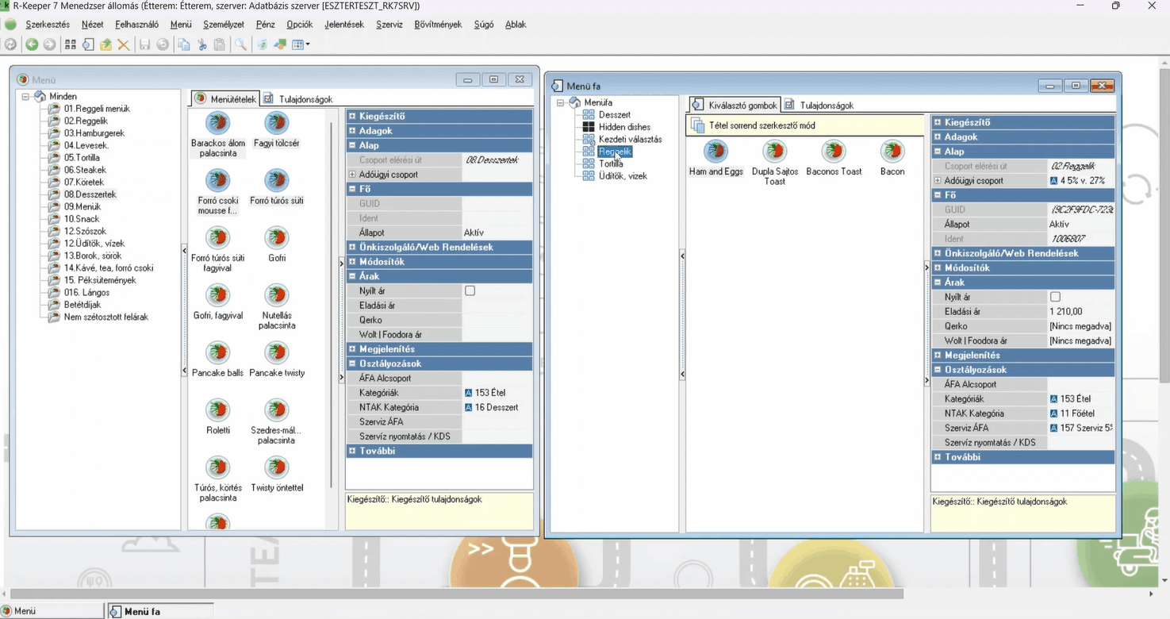Collapse the Árak section in Menü window
The image size is (1170, 619).
tap(352, 276)
